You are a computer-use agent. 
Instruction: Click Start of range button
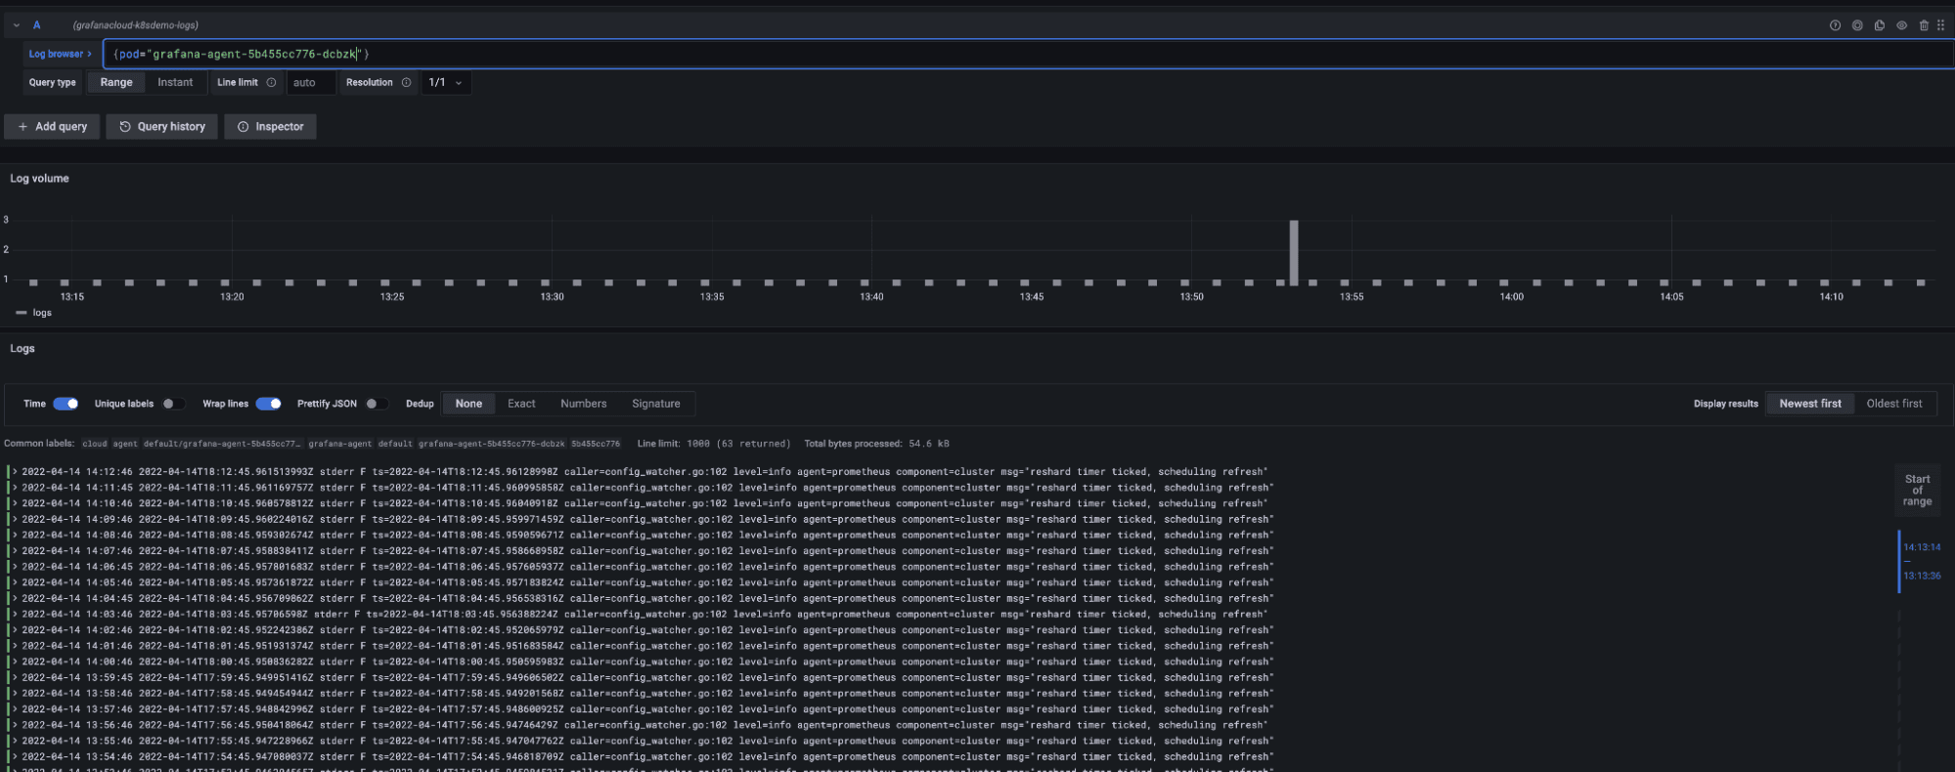1917,491
